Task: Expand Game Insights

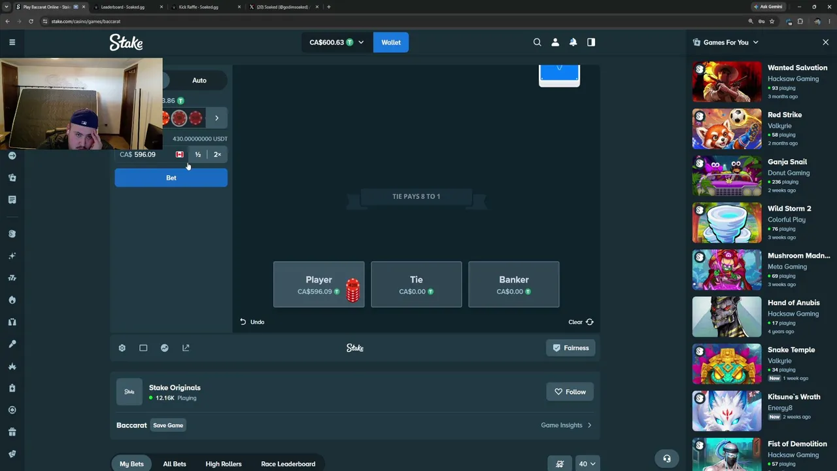Action: [566, 425]
